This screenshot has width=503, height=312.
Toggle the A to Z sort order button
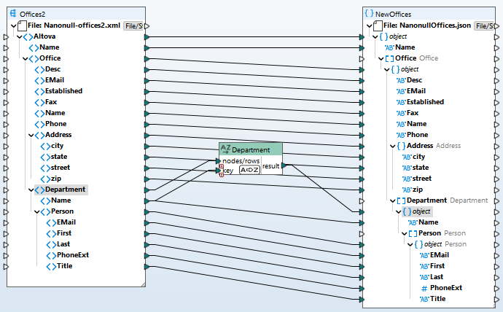point(249,171)
